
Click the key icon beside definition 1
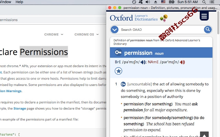coord(123,84)
